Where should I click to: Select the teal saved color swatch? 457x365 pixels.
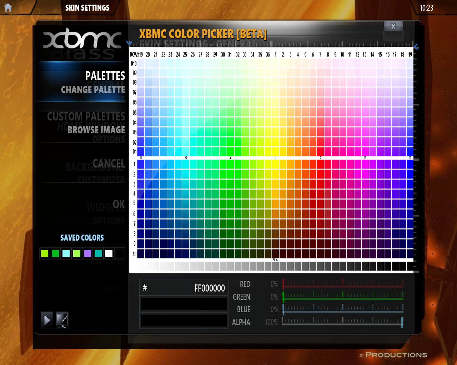[x=98, y=253]
